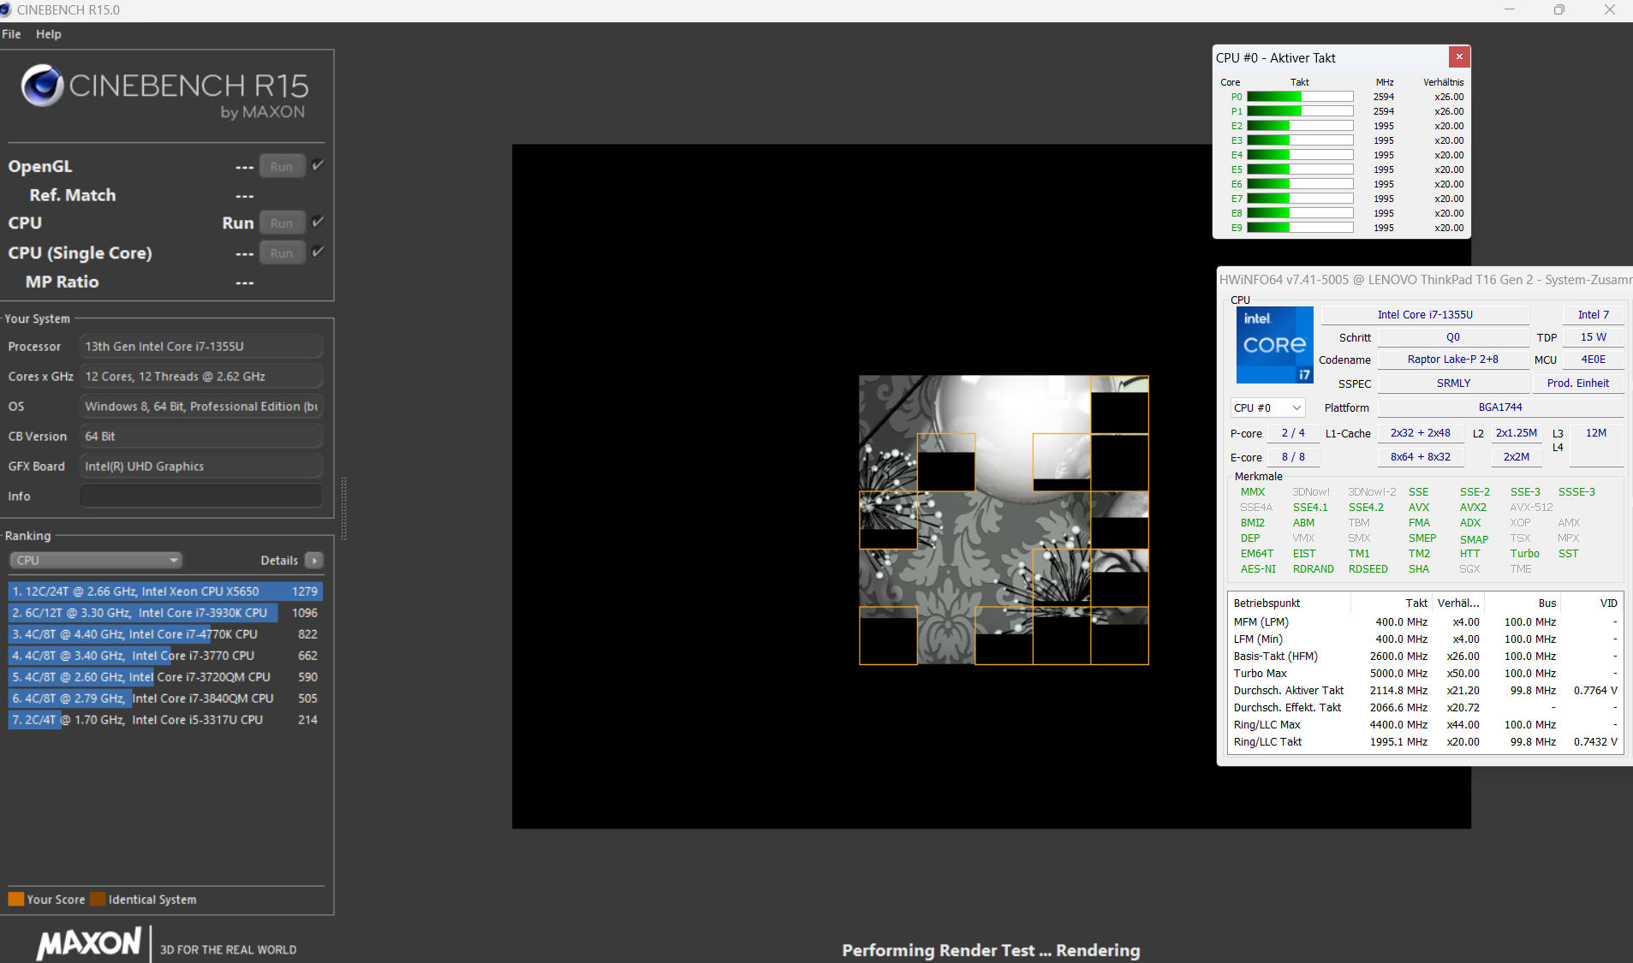
Task: Click the Turbo Max row in HWiNFO
Action: coord(1425,674)
